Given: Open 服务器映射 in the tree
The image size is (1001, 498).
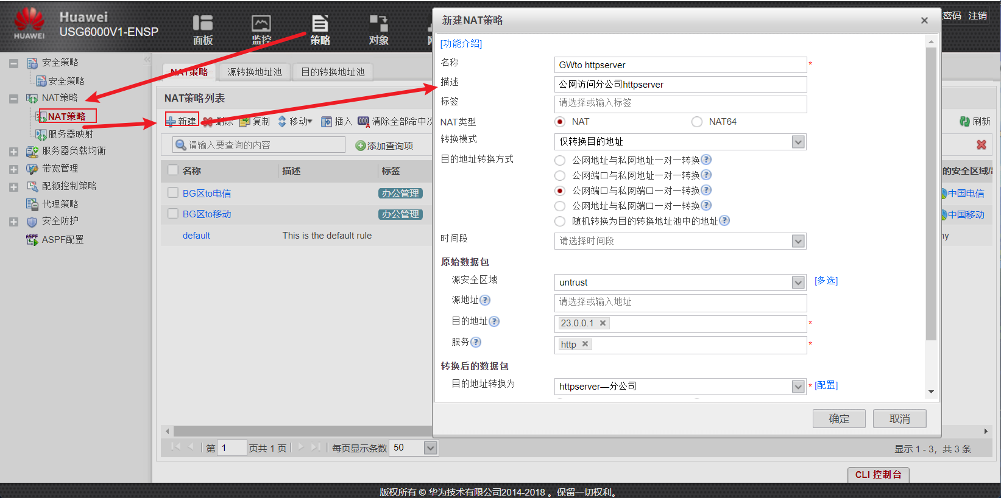Looking at the screenshot, I should [x=71, y=134].
